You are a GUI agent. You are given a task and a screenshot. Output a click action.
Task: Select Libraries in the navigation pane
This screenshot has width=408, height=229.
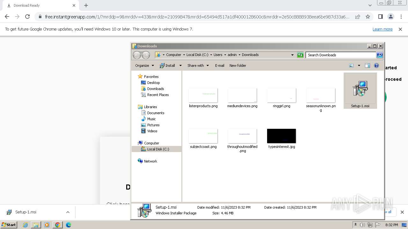coord(150,107)
